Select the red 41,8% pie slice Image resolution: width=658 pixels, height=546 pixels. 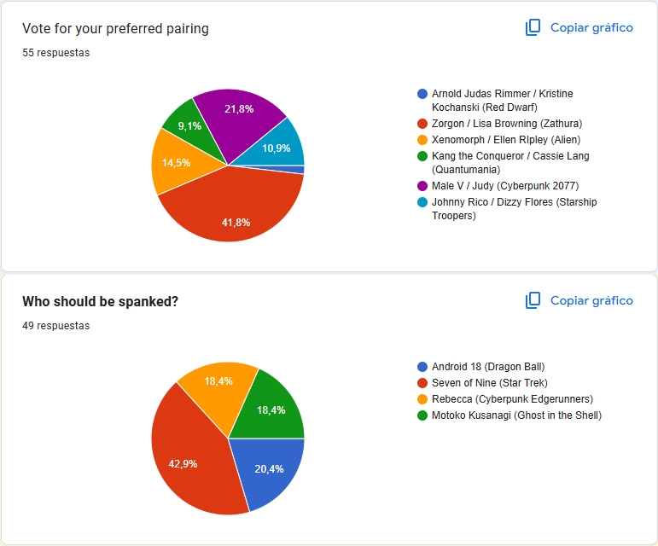pyautogui.click(x=235, y=210)
